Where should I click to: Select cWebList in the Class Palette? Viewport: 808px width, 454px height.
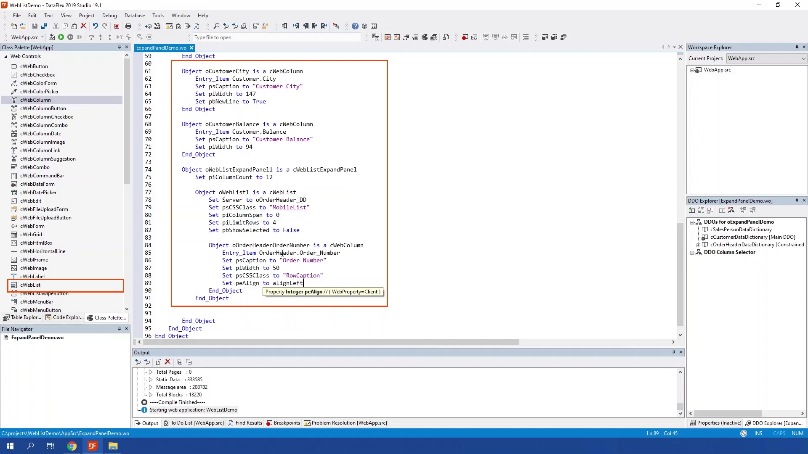coord(30,285)
